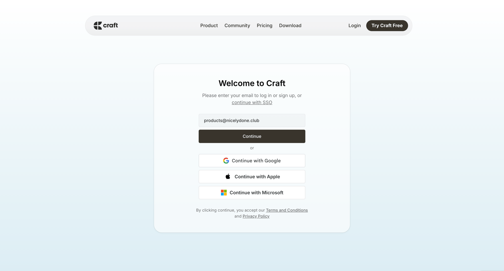This screenshot has width=504, height=271.
Task: Open the Download page
Action: (x=290, y=26)
